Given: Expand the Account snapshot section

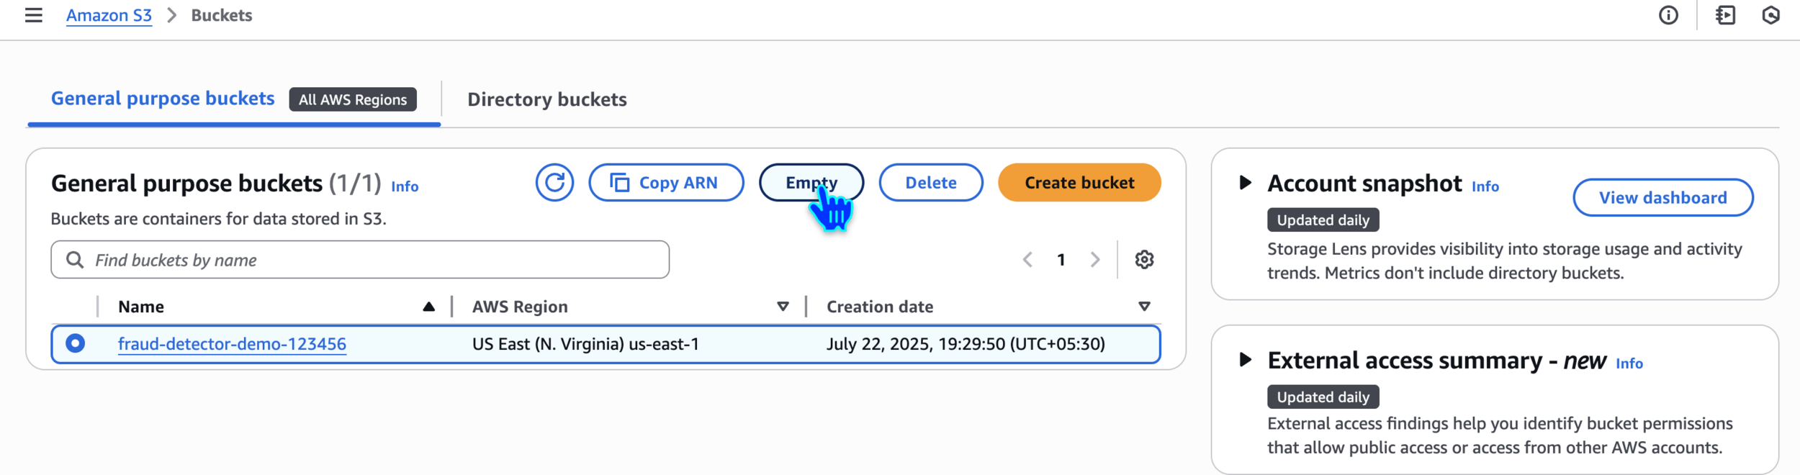Looking at the screenshot, I should pyautogui.click(x=1245, y=183).
